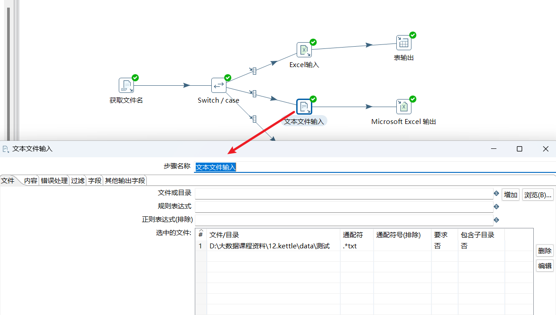
Task: Select the D:\大数据课程资料 path cell
Action: [x=274, y=246]
